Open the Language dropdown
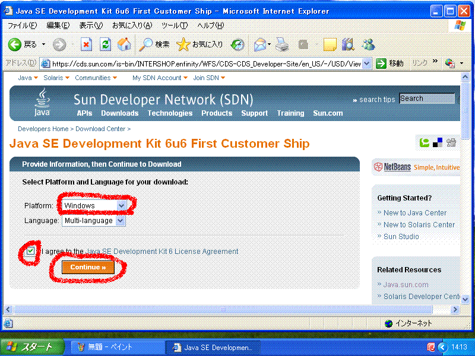The image size is (475, 356). tap(93, 221)
